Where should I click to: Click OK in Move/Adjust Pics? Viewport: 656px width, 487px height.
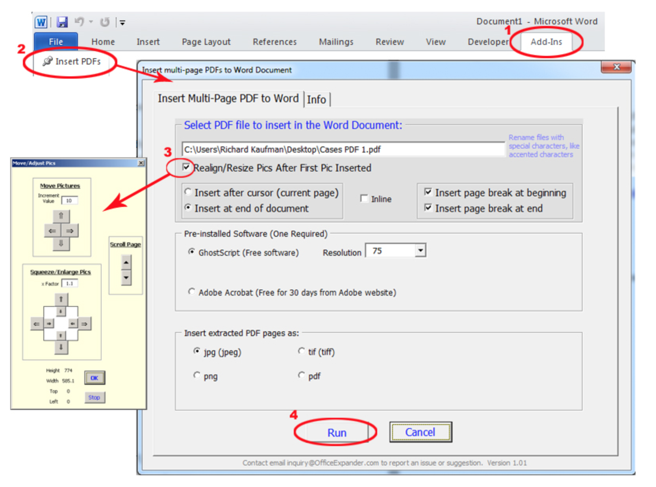[95, 378]
